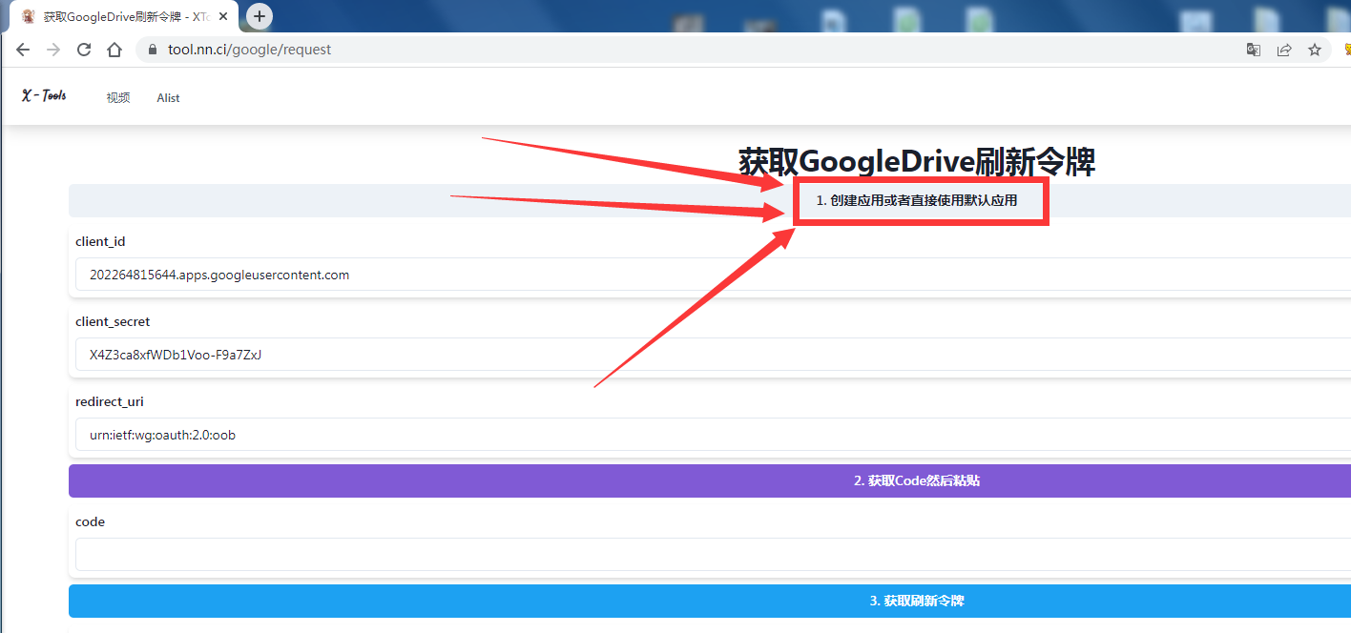Close the GoogleDrive refresh token tab

point(223,16)
